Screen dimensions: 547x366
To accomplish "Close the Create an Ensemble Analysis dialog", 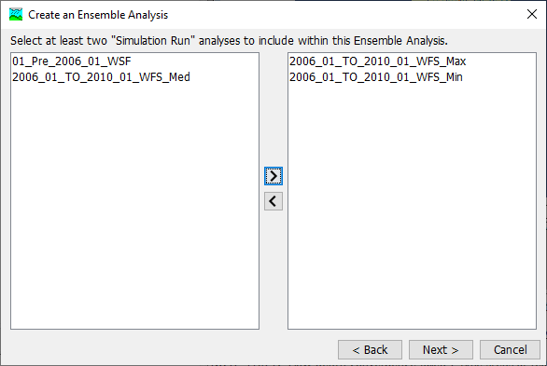I will [532, 14].
